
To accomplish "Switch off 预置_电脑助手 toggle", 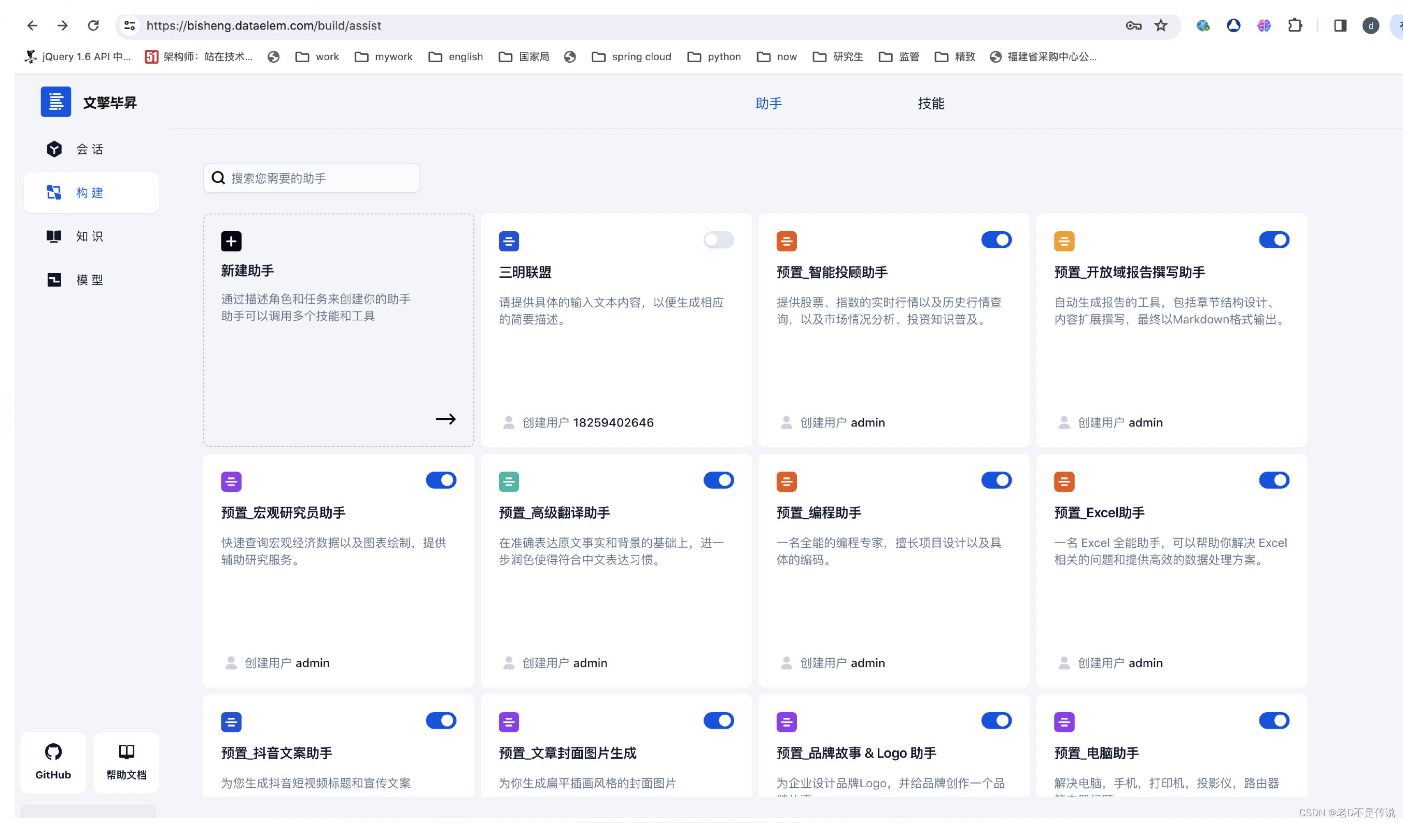I will click(1274, 720).
